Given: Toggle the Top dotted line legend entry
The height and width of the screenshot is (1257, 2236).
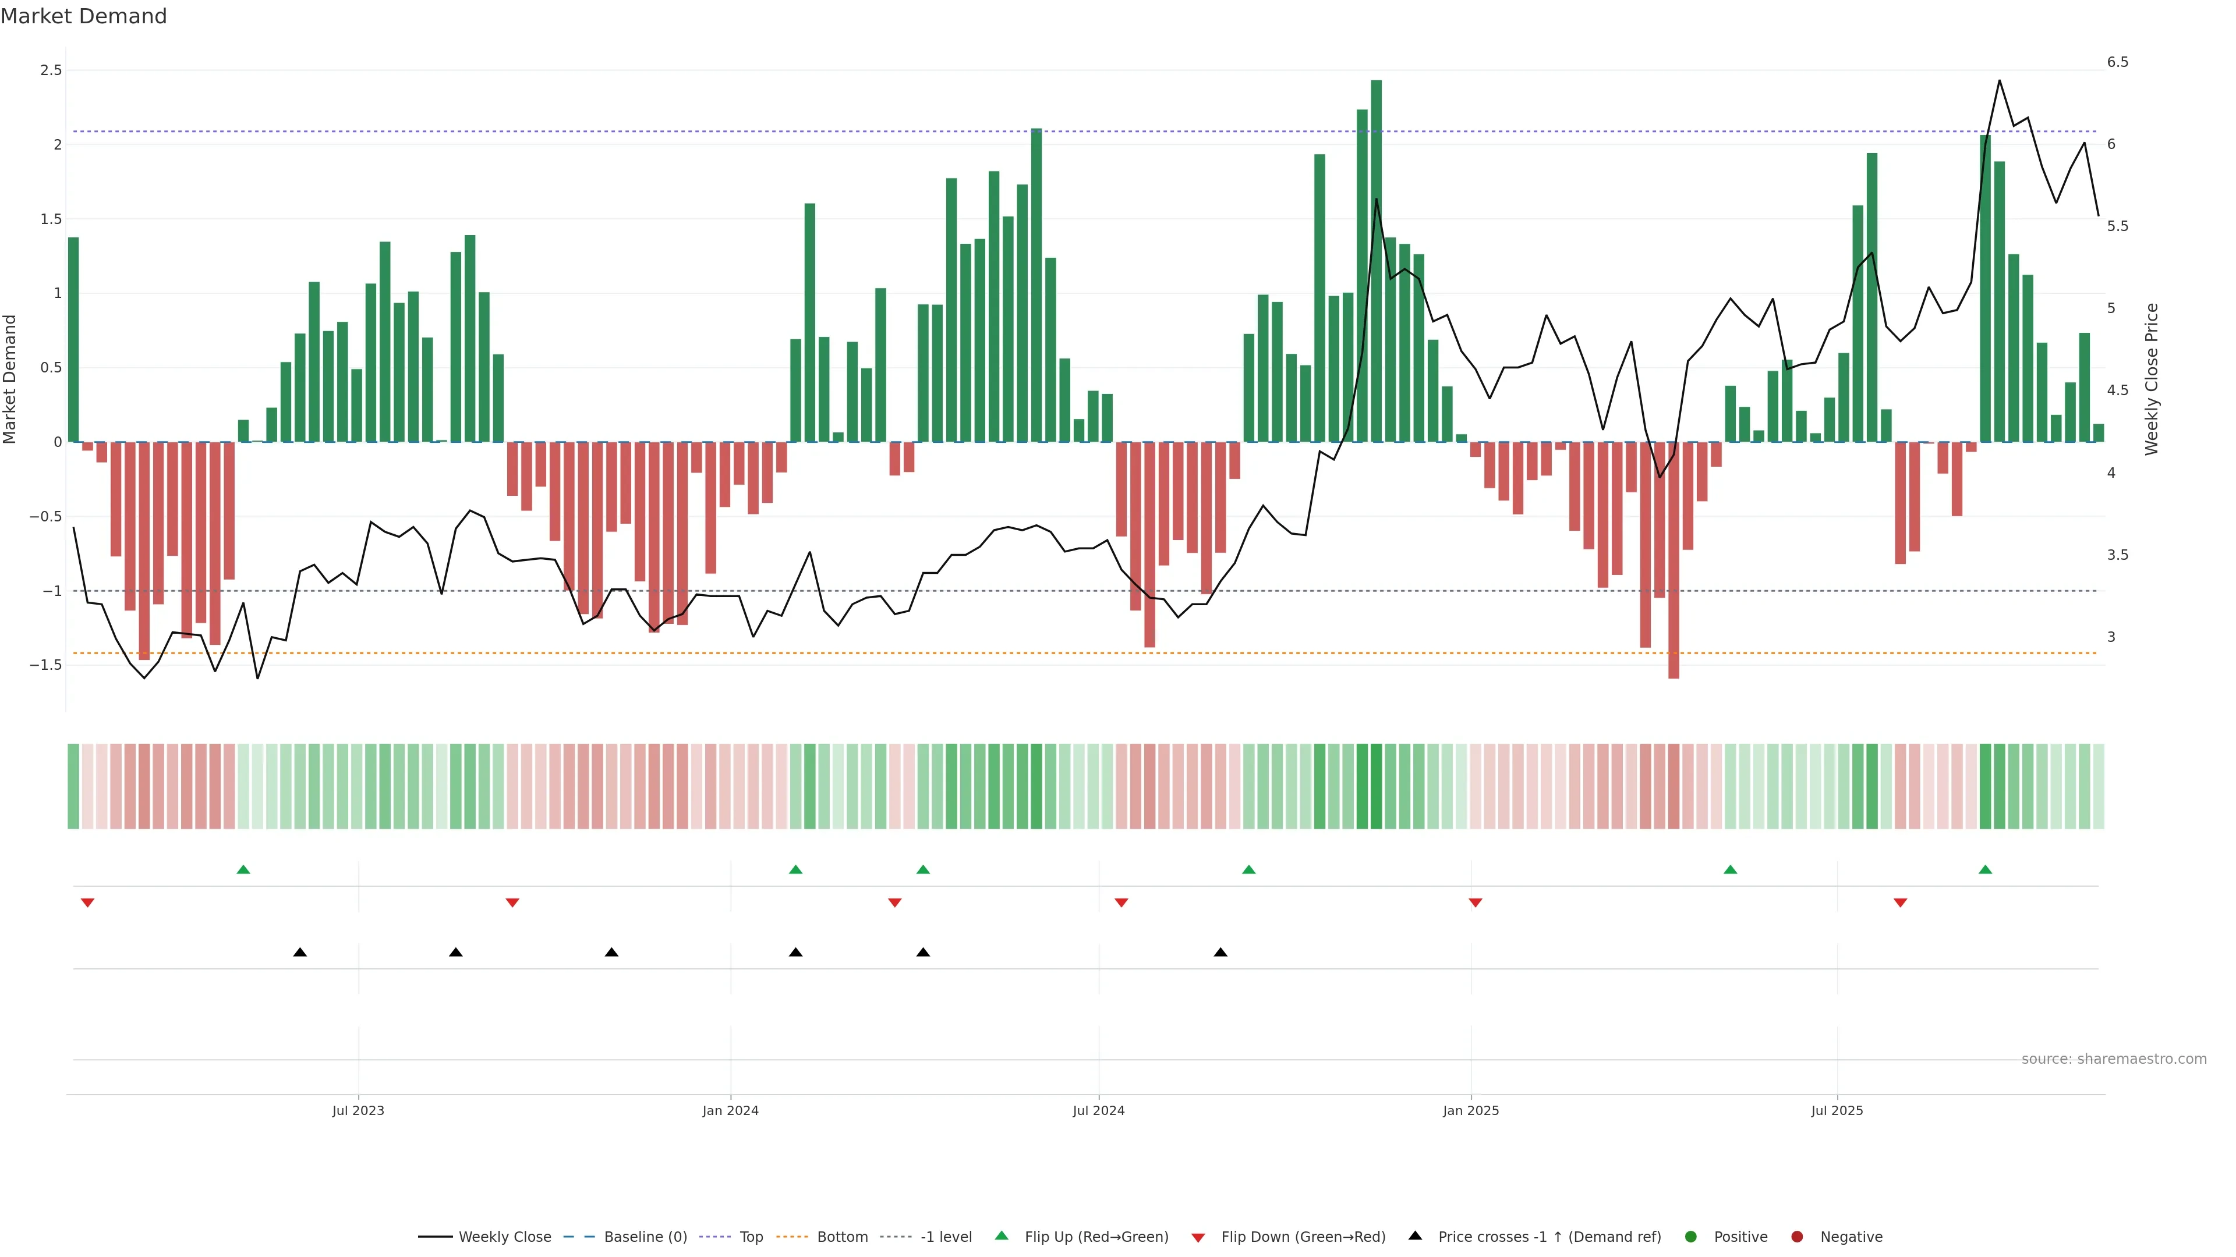Looking at the screenshot, I should coord(751,1236).
